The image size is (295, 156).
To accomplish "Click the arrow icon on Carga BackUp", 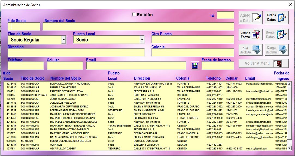I will click(x=283, y=50).
